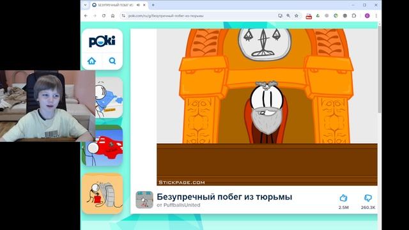Click the address bar URL
Viewport: 409px width, 230px height.
pos(166,15)
